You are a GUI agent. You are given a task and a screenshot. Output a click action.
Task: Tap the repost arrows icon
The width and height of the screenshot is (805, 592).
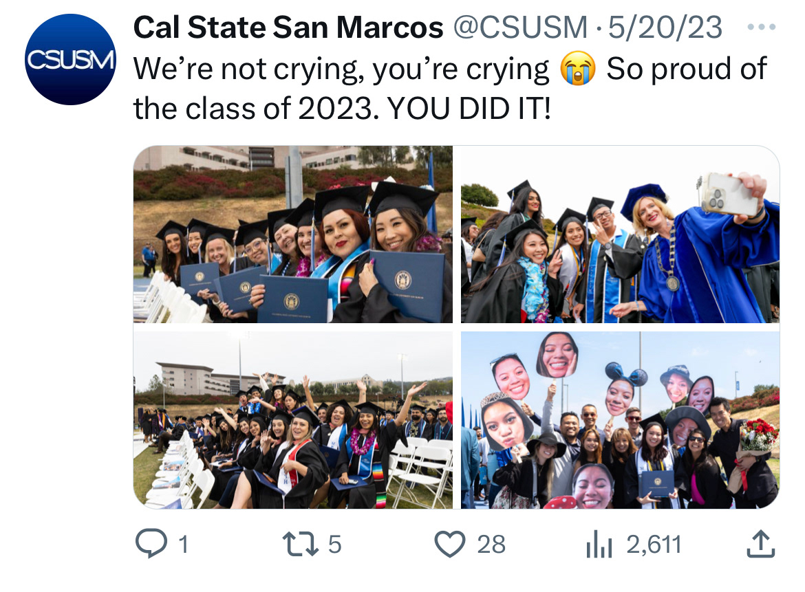(302, 545)
